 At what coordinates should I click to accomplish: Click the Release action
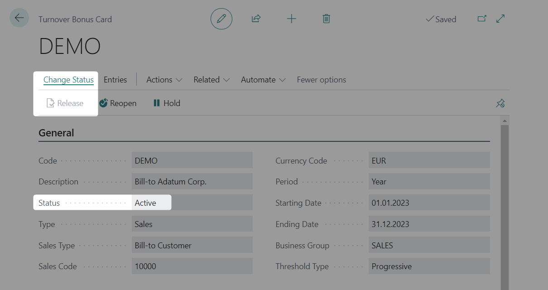tap(65, 103)
